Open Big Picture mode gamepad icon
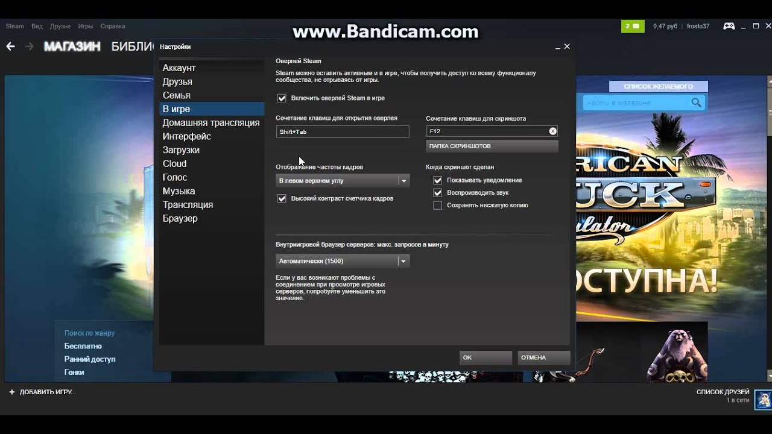 729,26
